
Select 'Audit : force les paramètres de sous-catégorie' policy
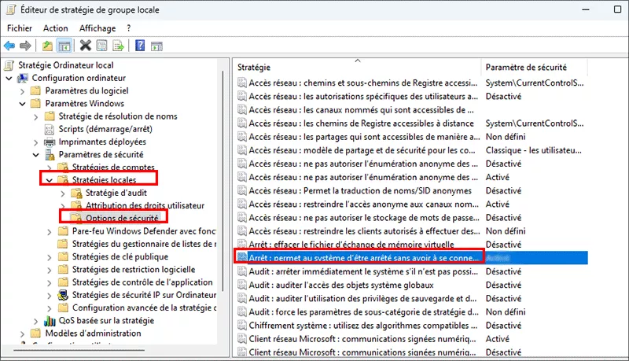pos(363,311)
